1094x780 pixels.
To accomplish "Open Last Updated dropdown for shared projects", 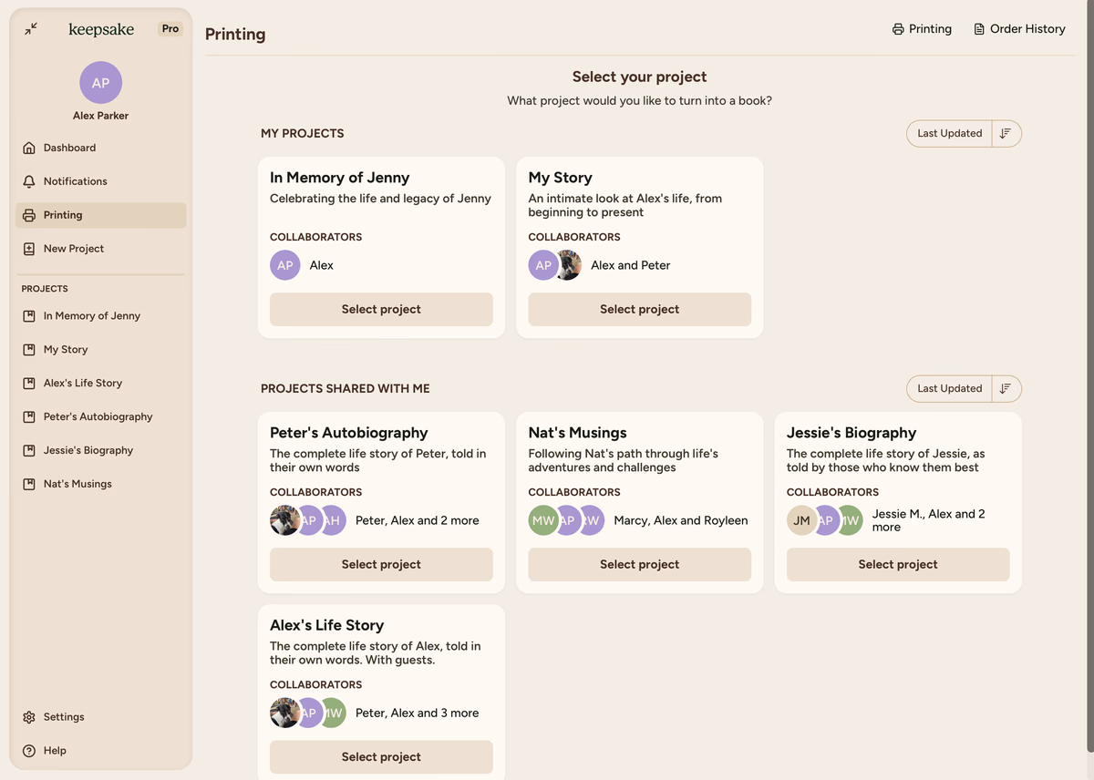I will coord(949,388).
